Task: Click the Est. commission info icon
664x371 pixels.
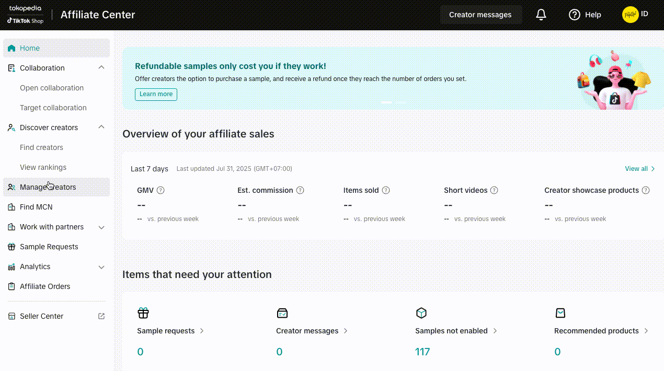Action: point(300,190)
